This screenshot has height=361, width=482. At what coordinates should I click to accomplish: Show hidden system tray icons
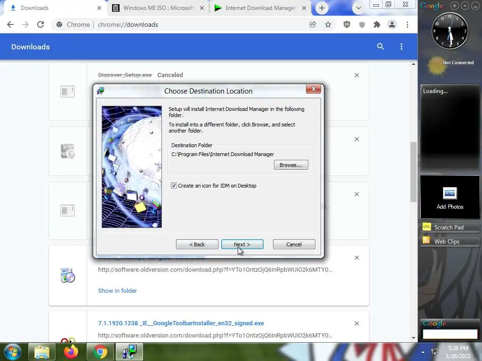(423, 352)
